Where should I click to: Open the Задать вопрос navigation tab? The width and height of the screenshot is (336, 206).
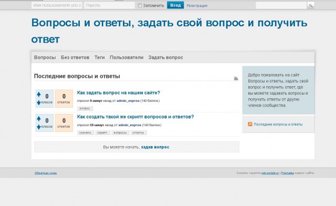click(166, 57)
